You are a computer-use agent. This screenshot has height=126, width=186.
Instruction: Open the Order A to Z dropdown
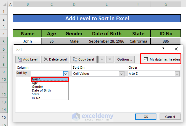click(x=177, y=74)
